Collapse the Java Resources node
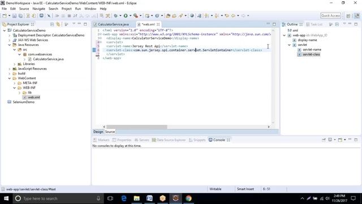This screenshot has height=204, width=362. point(10,45)
